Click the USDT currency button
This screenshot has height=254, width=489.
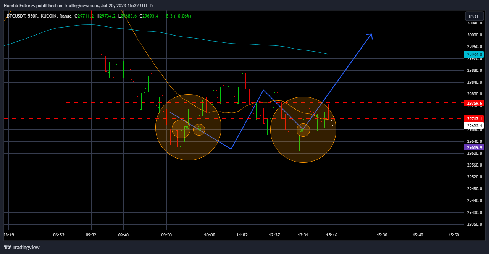coord(473,16)
